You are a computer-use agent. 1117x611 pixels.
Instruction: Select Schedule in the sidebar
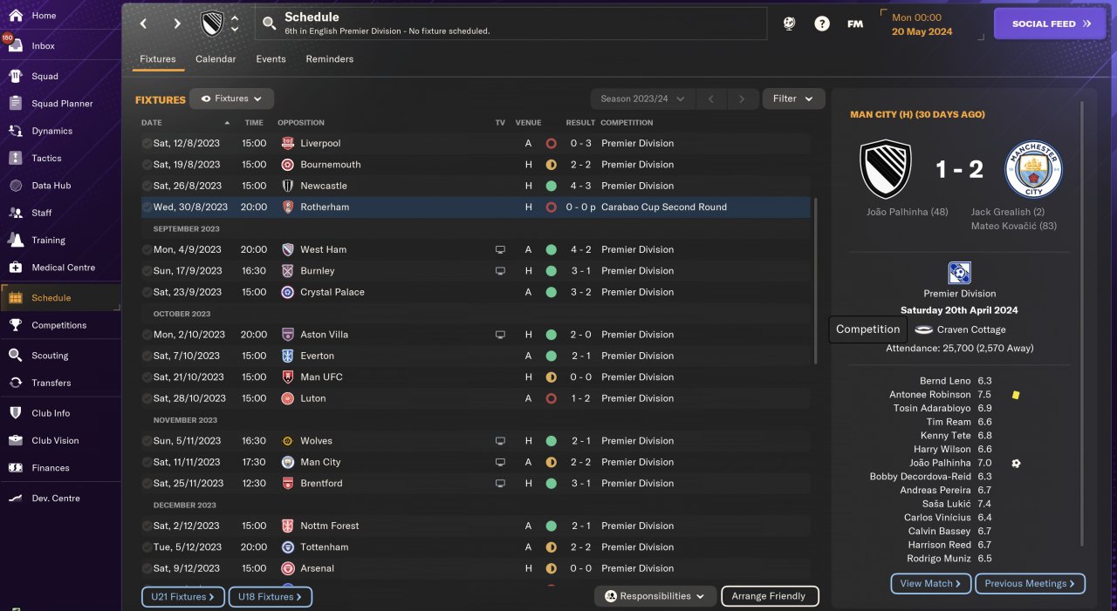(x=60, y=298)
